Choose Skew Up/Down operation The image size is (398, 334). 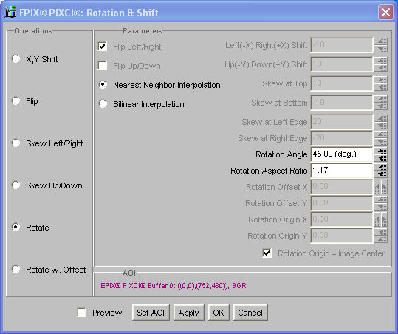tap(16, 185)
